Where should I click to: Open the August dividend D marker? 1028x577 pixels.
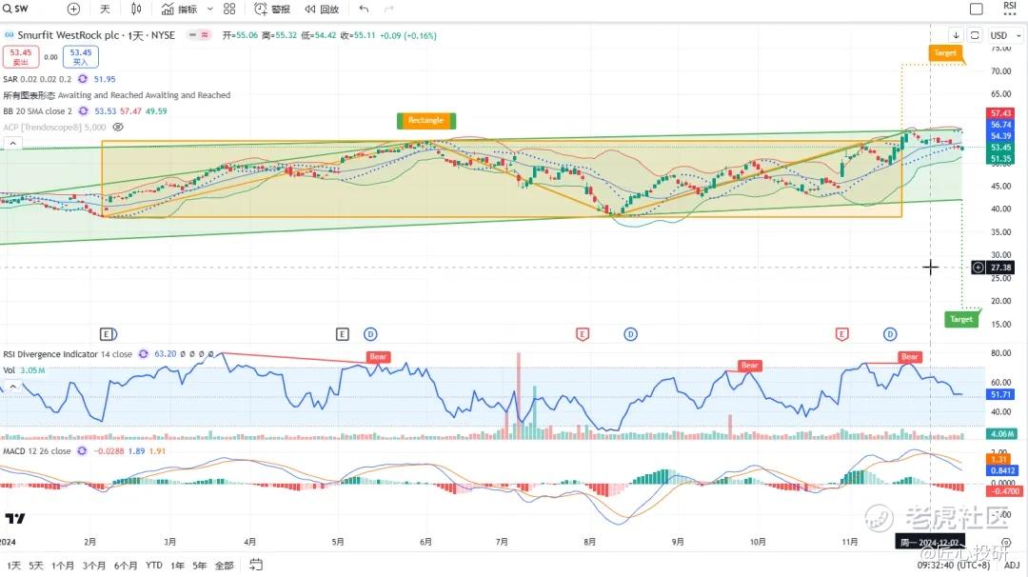[630, 334]
